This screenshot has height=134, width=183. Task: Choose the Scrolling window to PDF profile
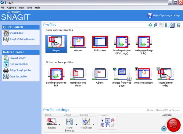tap(56, 77)
